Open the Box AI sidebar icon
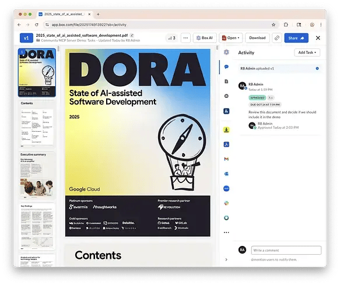Viewport: 340px width, 285px height. [226, 52]
